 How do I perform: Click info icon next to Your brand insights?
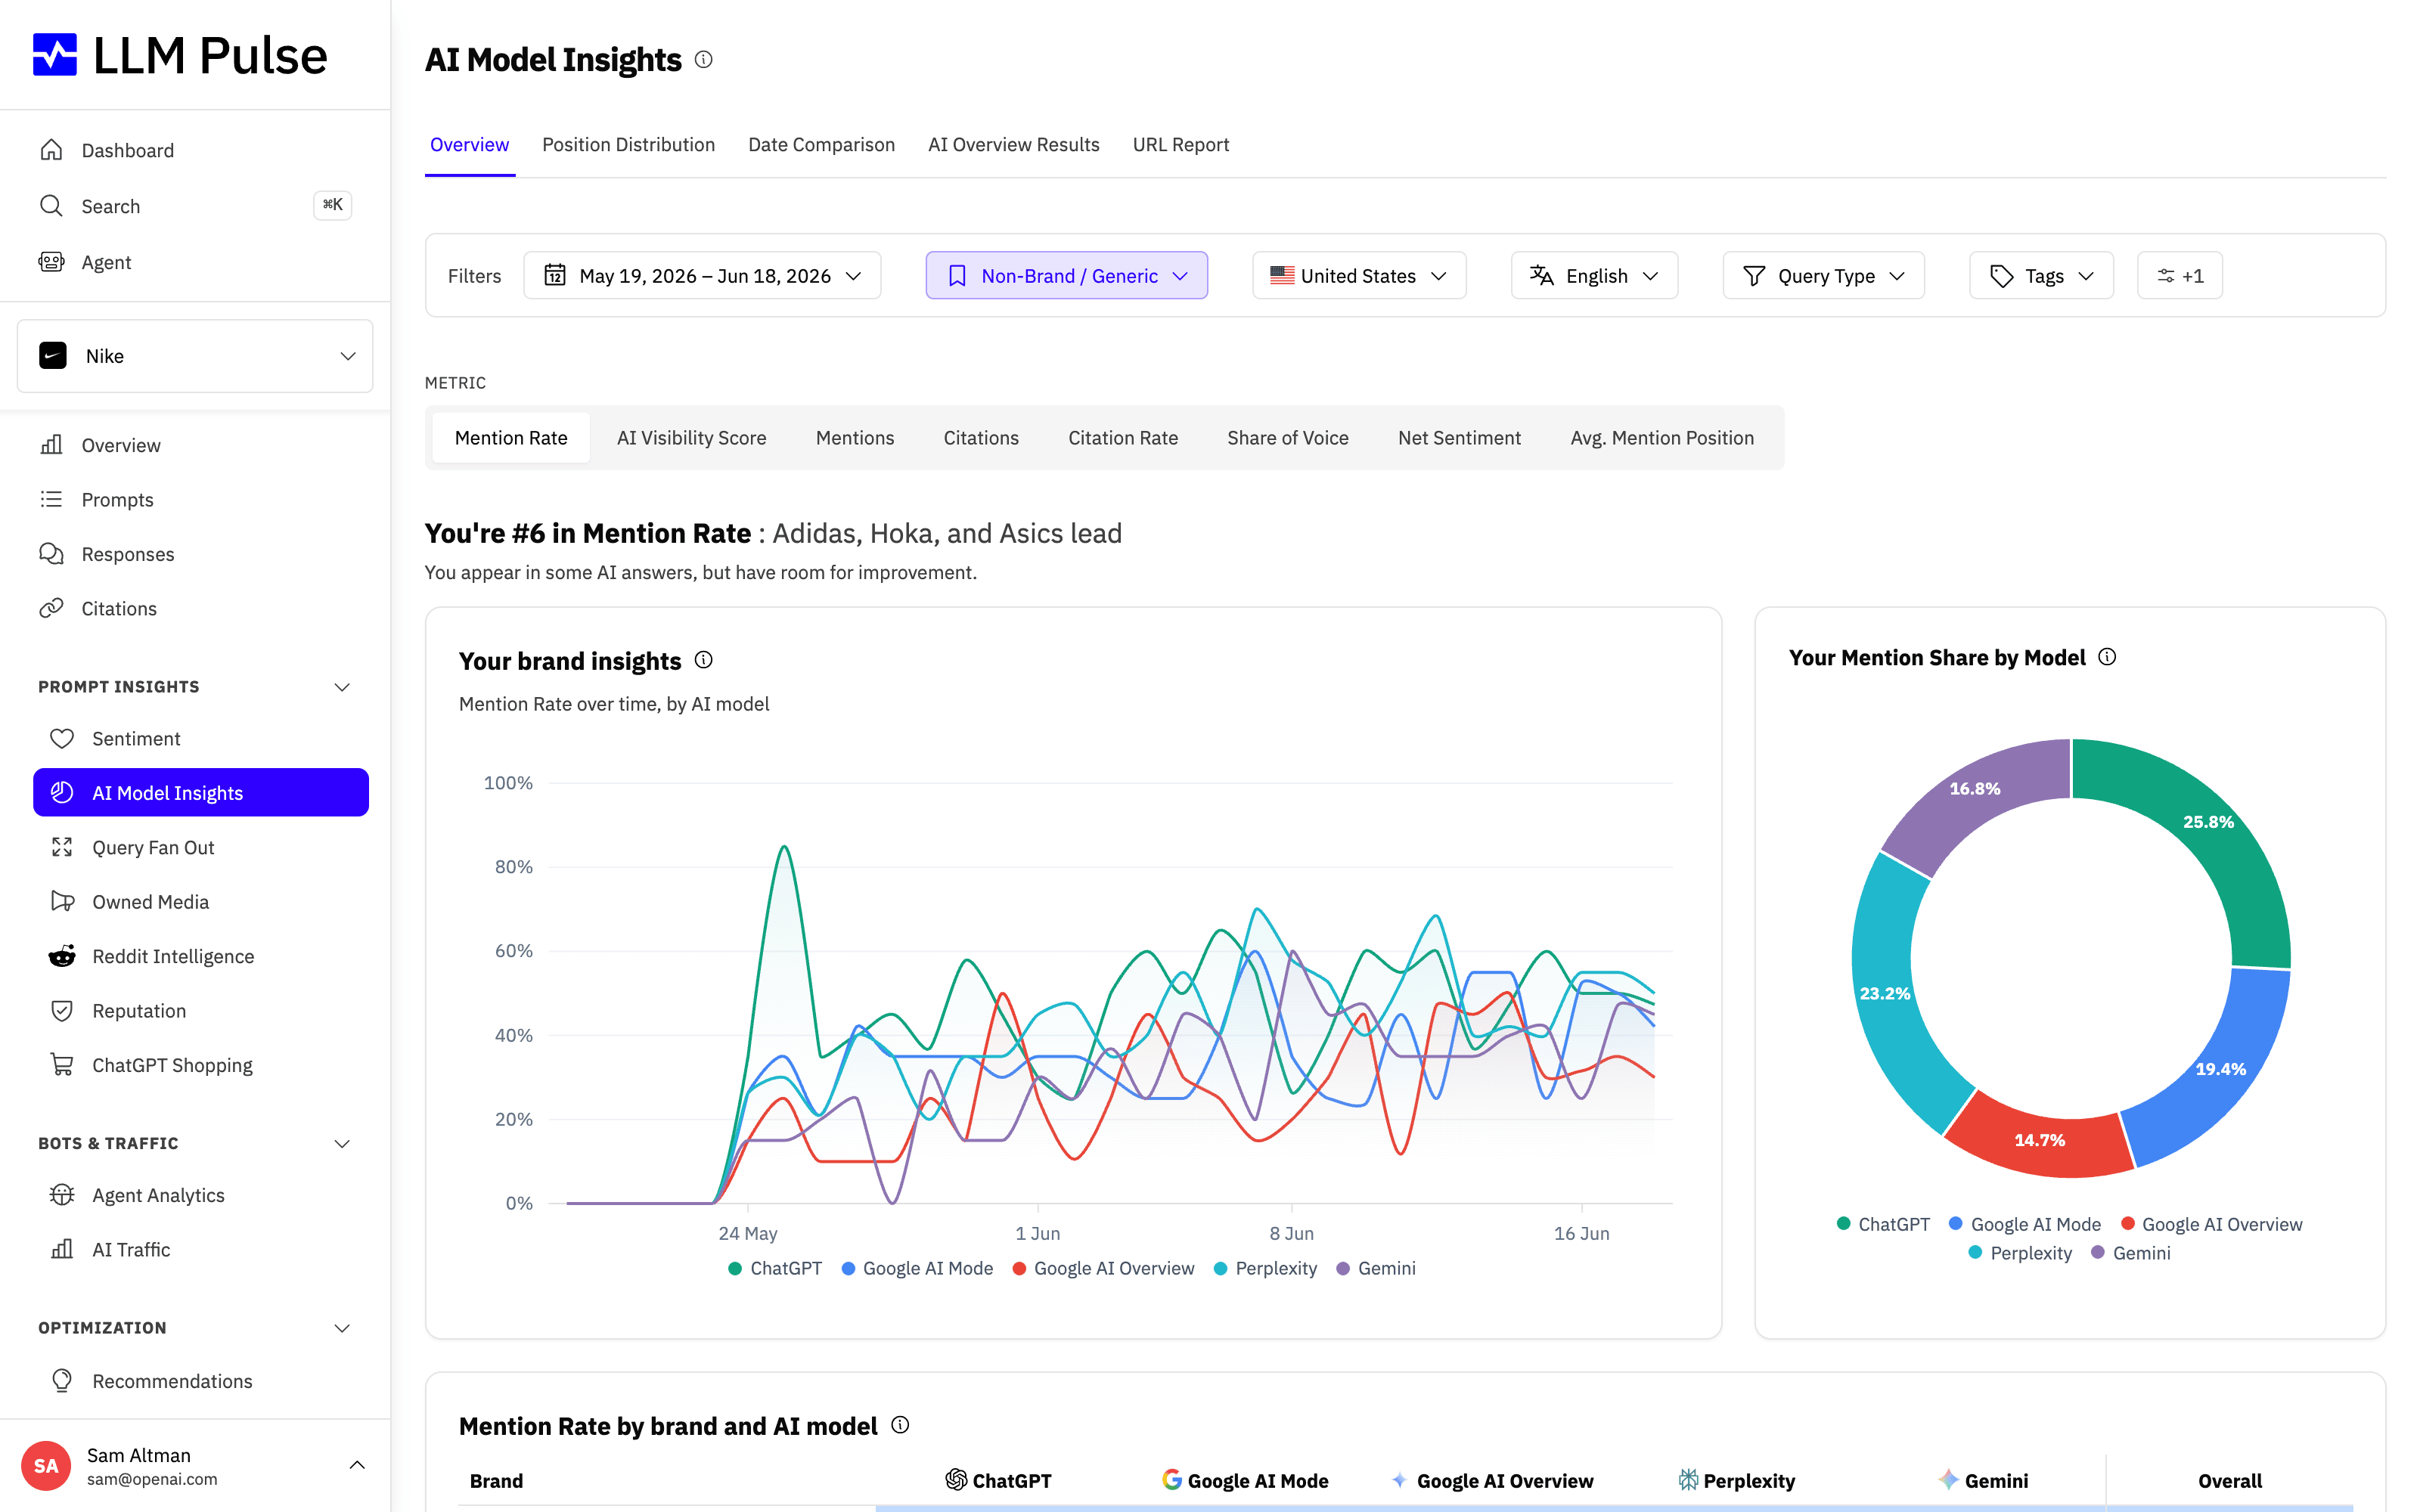click(704, 660)
